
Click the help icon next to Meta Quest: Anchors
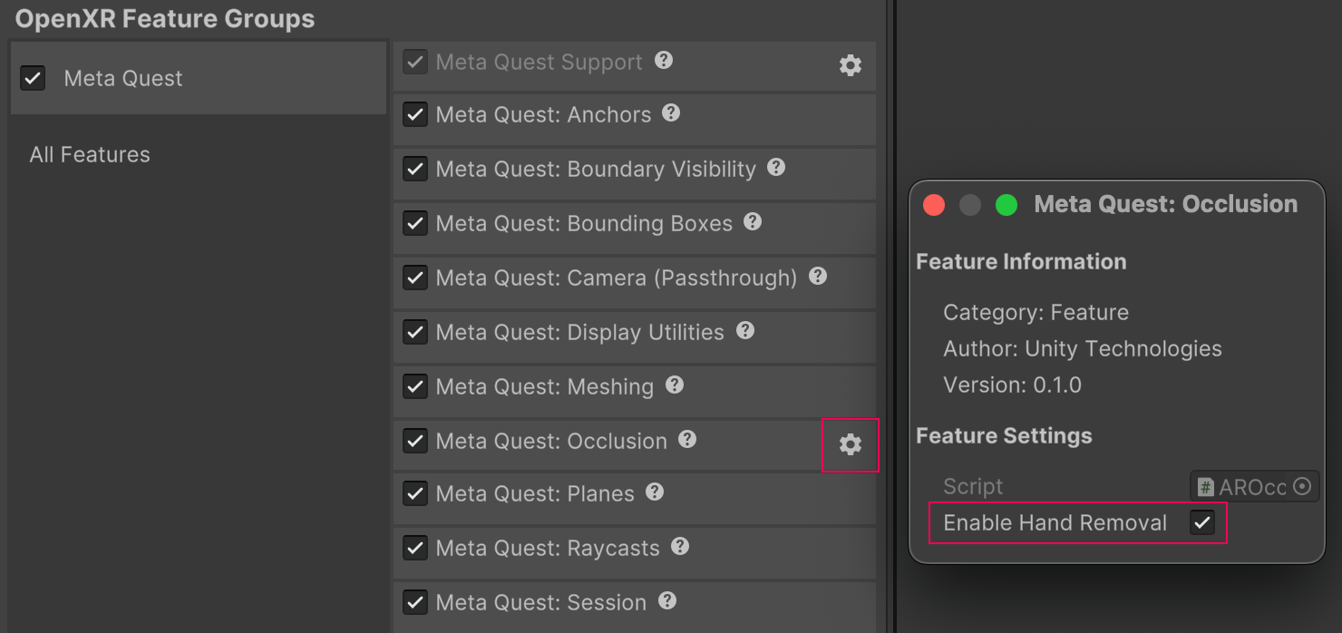coord(670,113)
